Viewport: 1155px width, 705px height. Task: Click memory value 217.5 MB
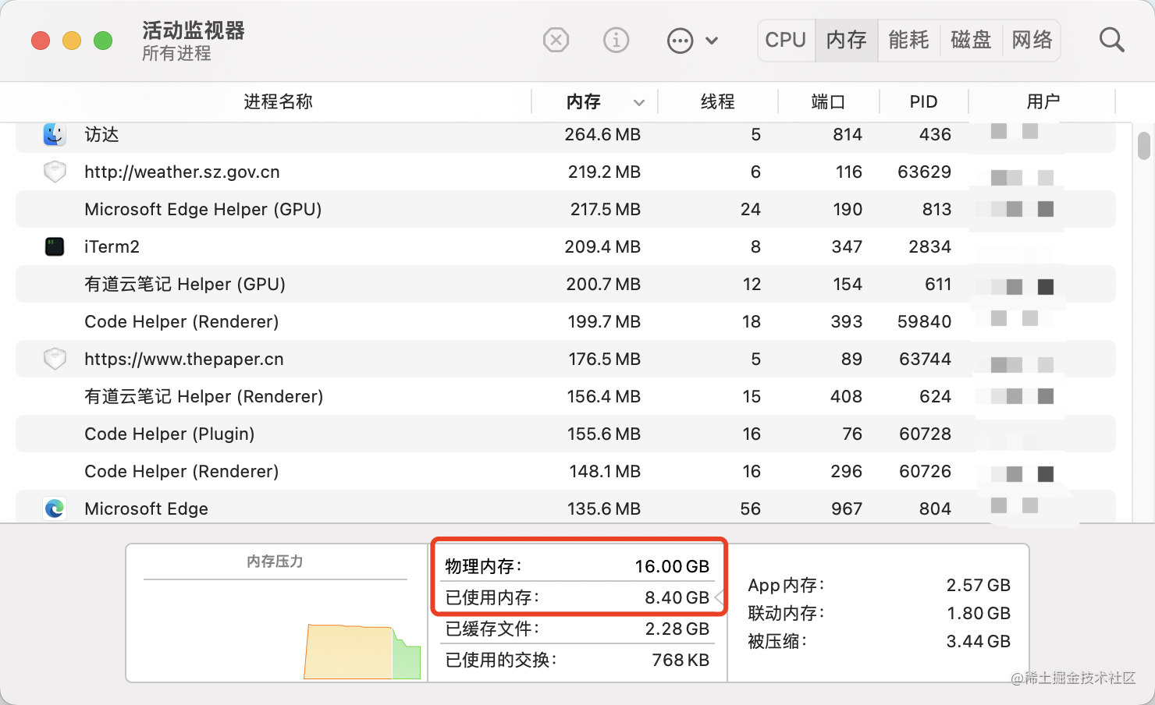605,209
